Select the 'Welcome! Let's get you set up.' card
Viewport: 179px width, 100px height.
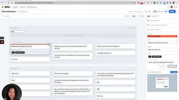tap(30, 49)
